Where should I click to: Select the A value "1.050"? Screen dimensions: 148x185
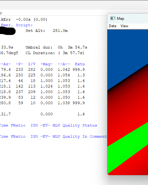tap(64, 97)
